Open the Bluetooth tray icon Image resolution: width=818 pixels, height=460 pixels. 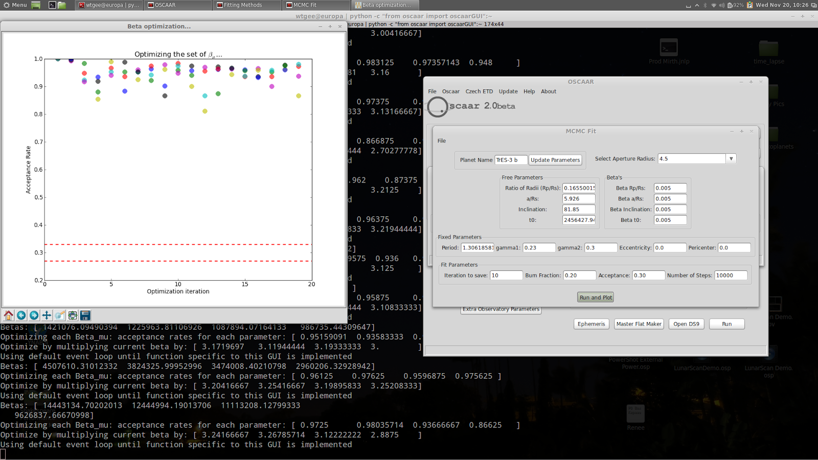pos(705,5)
